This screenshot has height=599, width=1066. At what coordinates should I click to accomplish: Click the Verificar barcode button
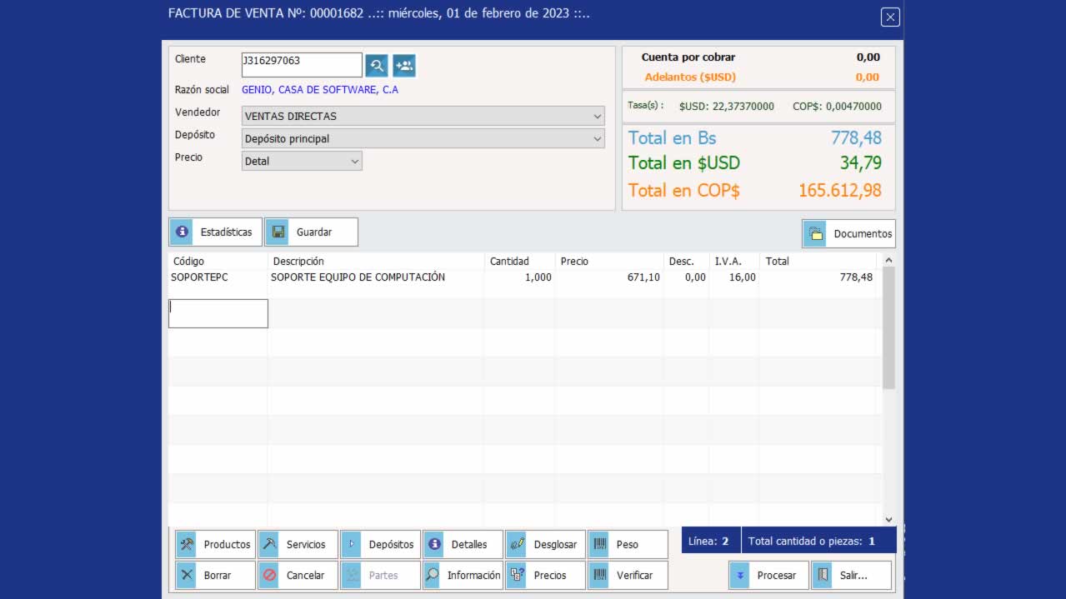(628, 576)
